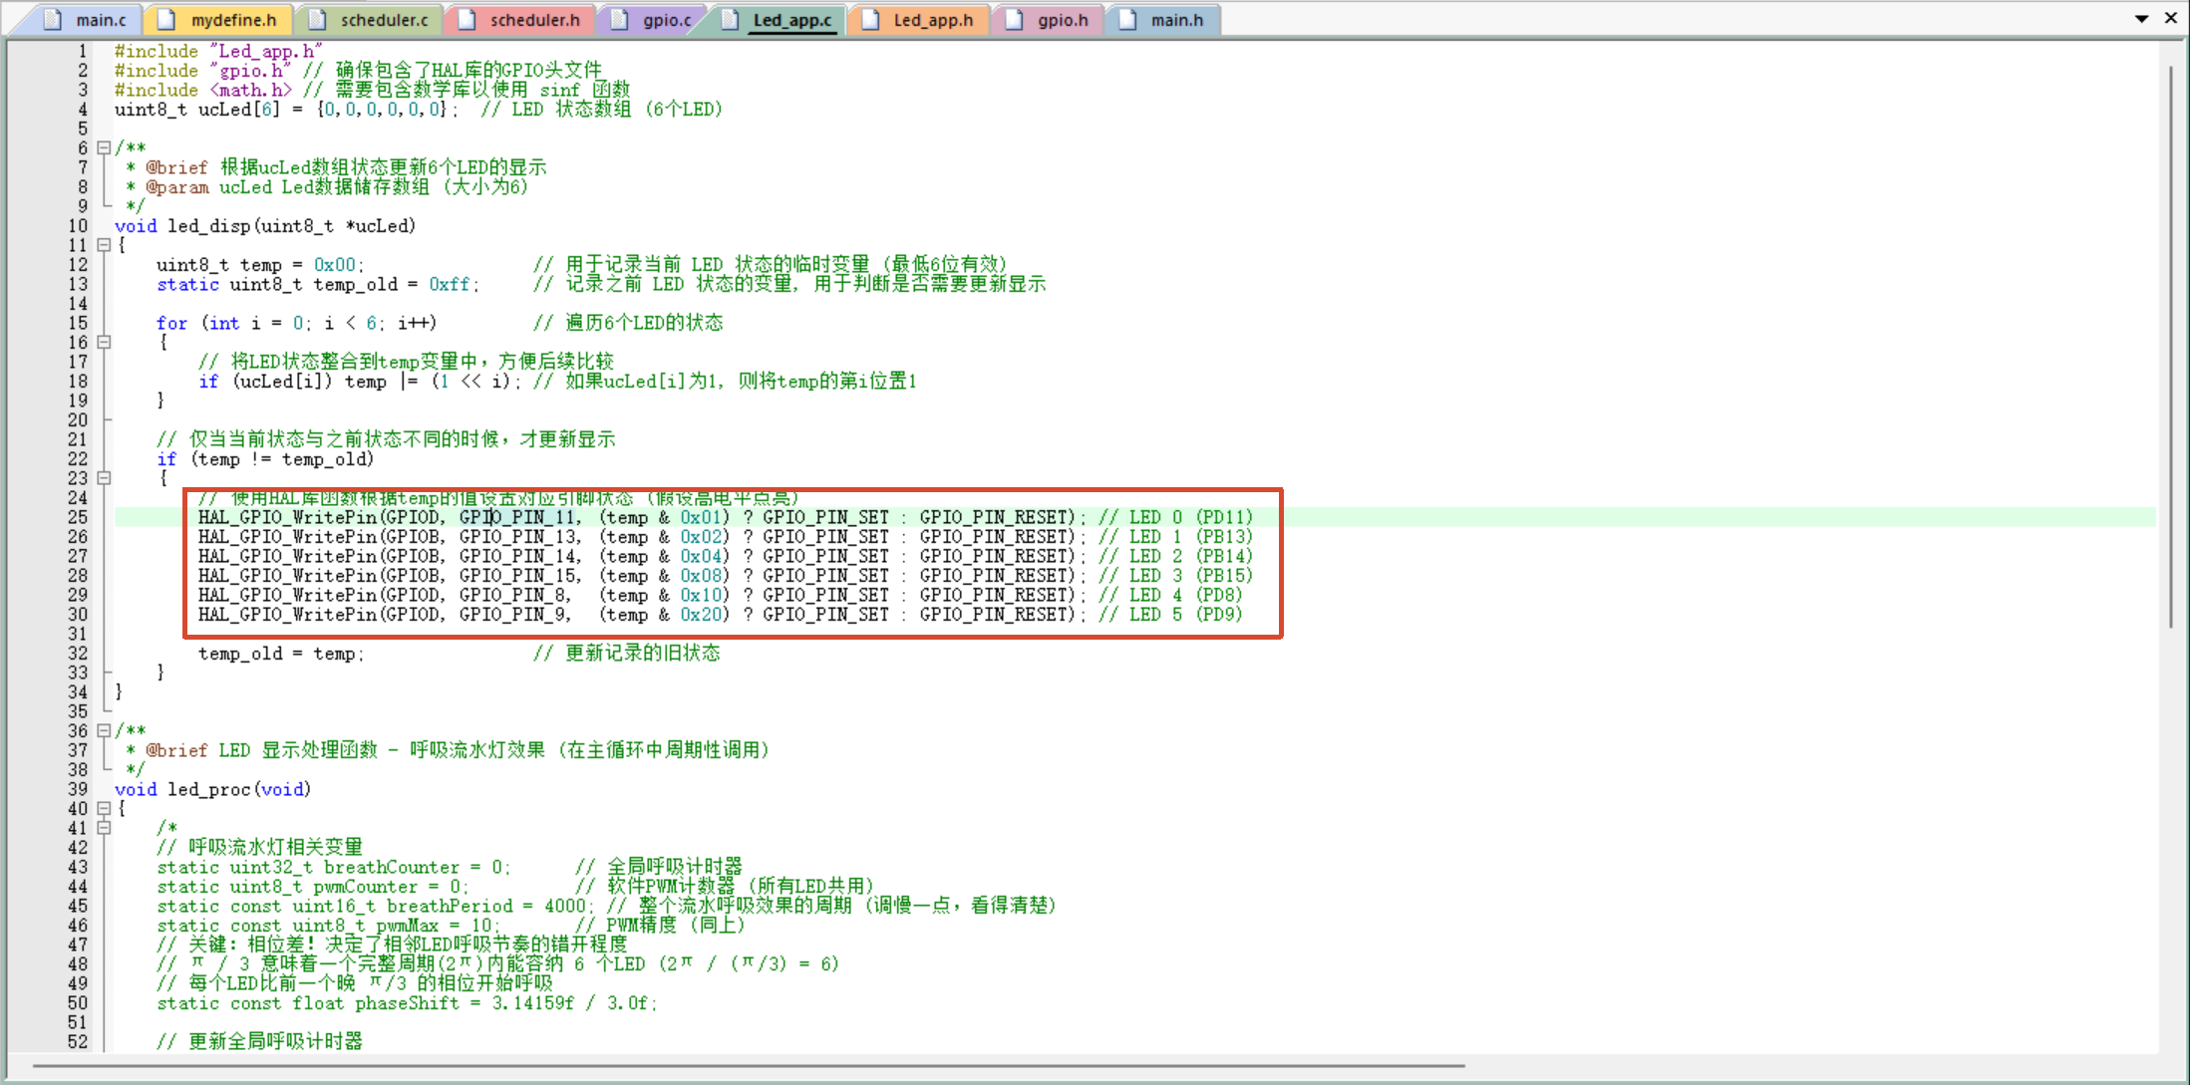Screen dimensions: 2190x1085
Task: Select the gpio.h tab
Action: [x=1062, y=20]
